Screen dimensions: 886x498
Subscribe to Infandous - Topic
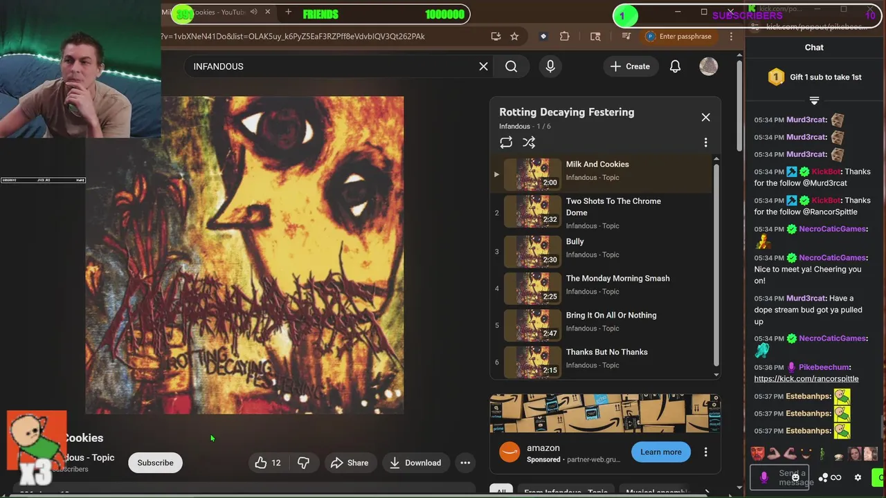pos(155,463)
